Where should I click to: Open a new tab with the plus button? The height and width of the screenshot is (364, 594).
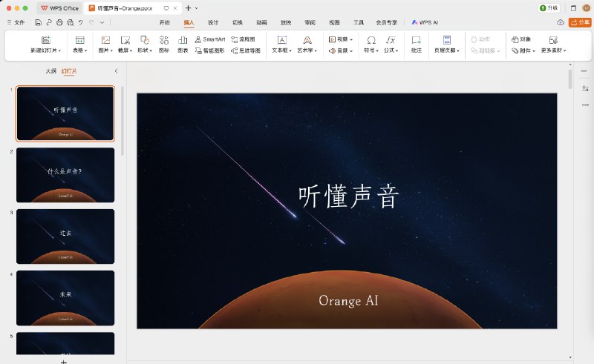[x=188, y=8]
